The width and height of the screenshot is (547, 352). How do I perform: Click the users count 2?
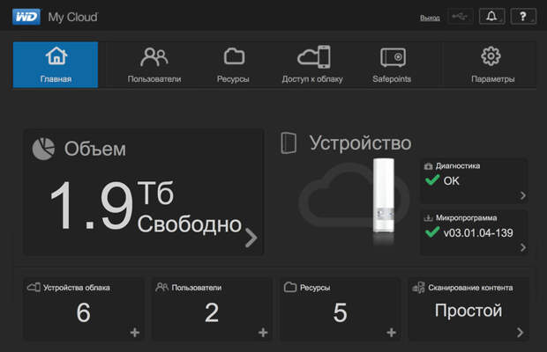[x=212, y=312]
